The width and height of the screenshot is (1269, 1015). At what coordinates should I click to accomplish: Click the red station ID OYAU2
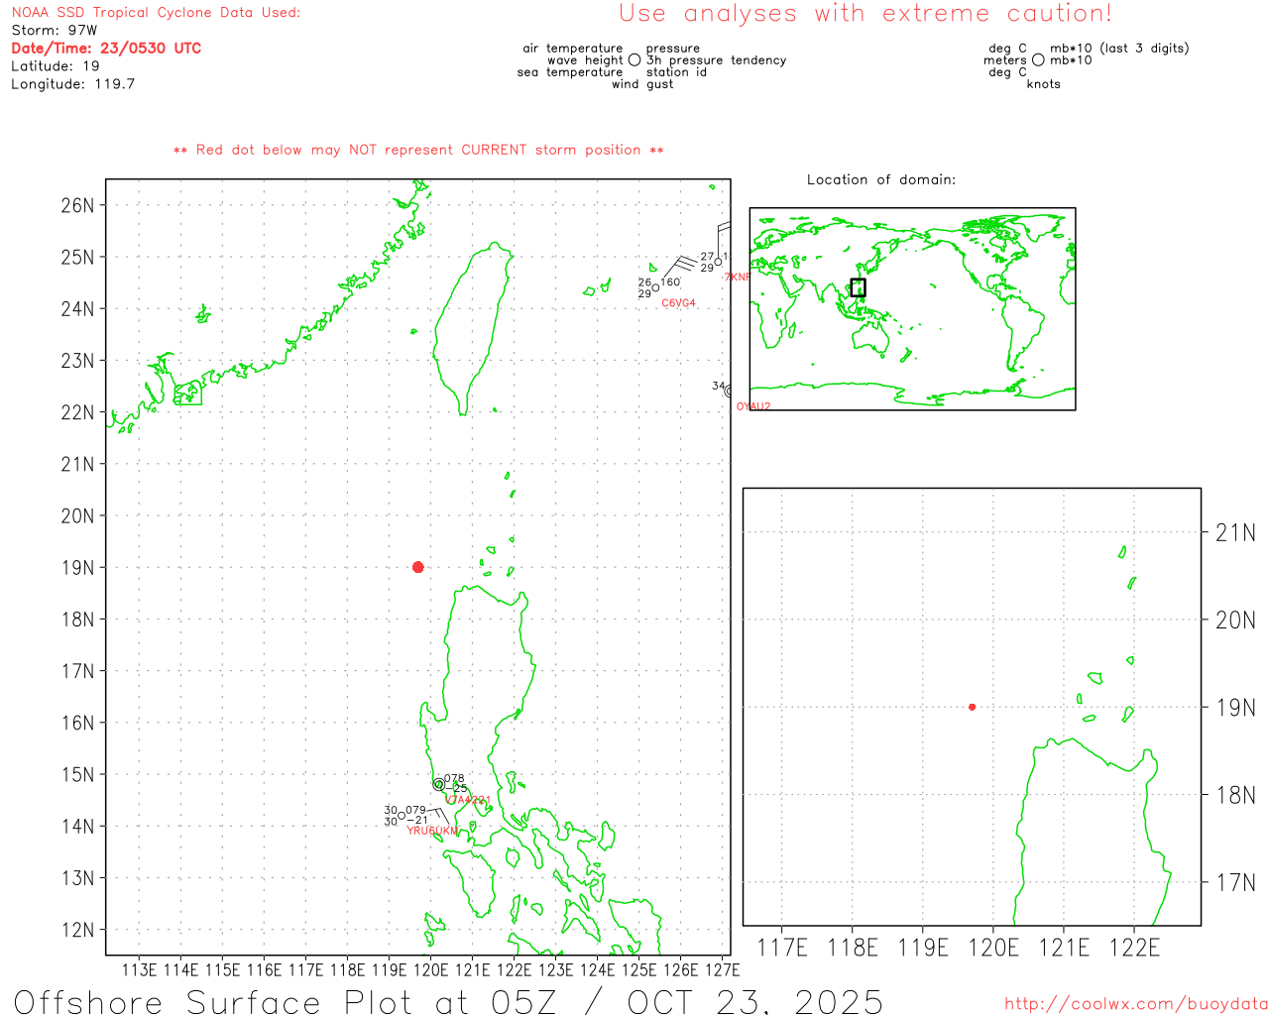[752, 406]
